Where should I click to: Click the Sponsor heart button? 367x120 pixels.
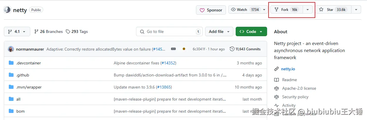211,10
